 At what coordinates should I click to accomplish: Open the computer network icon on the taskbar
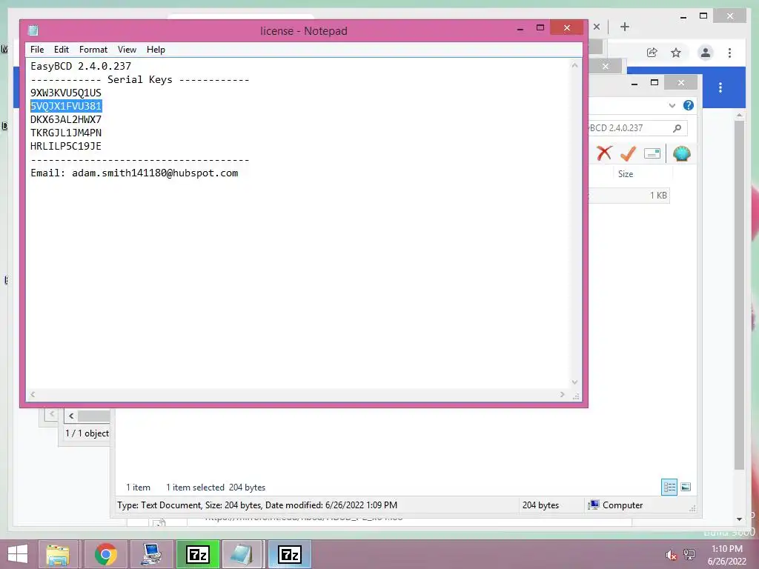click(152, 554)
